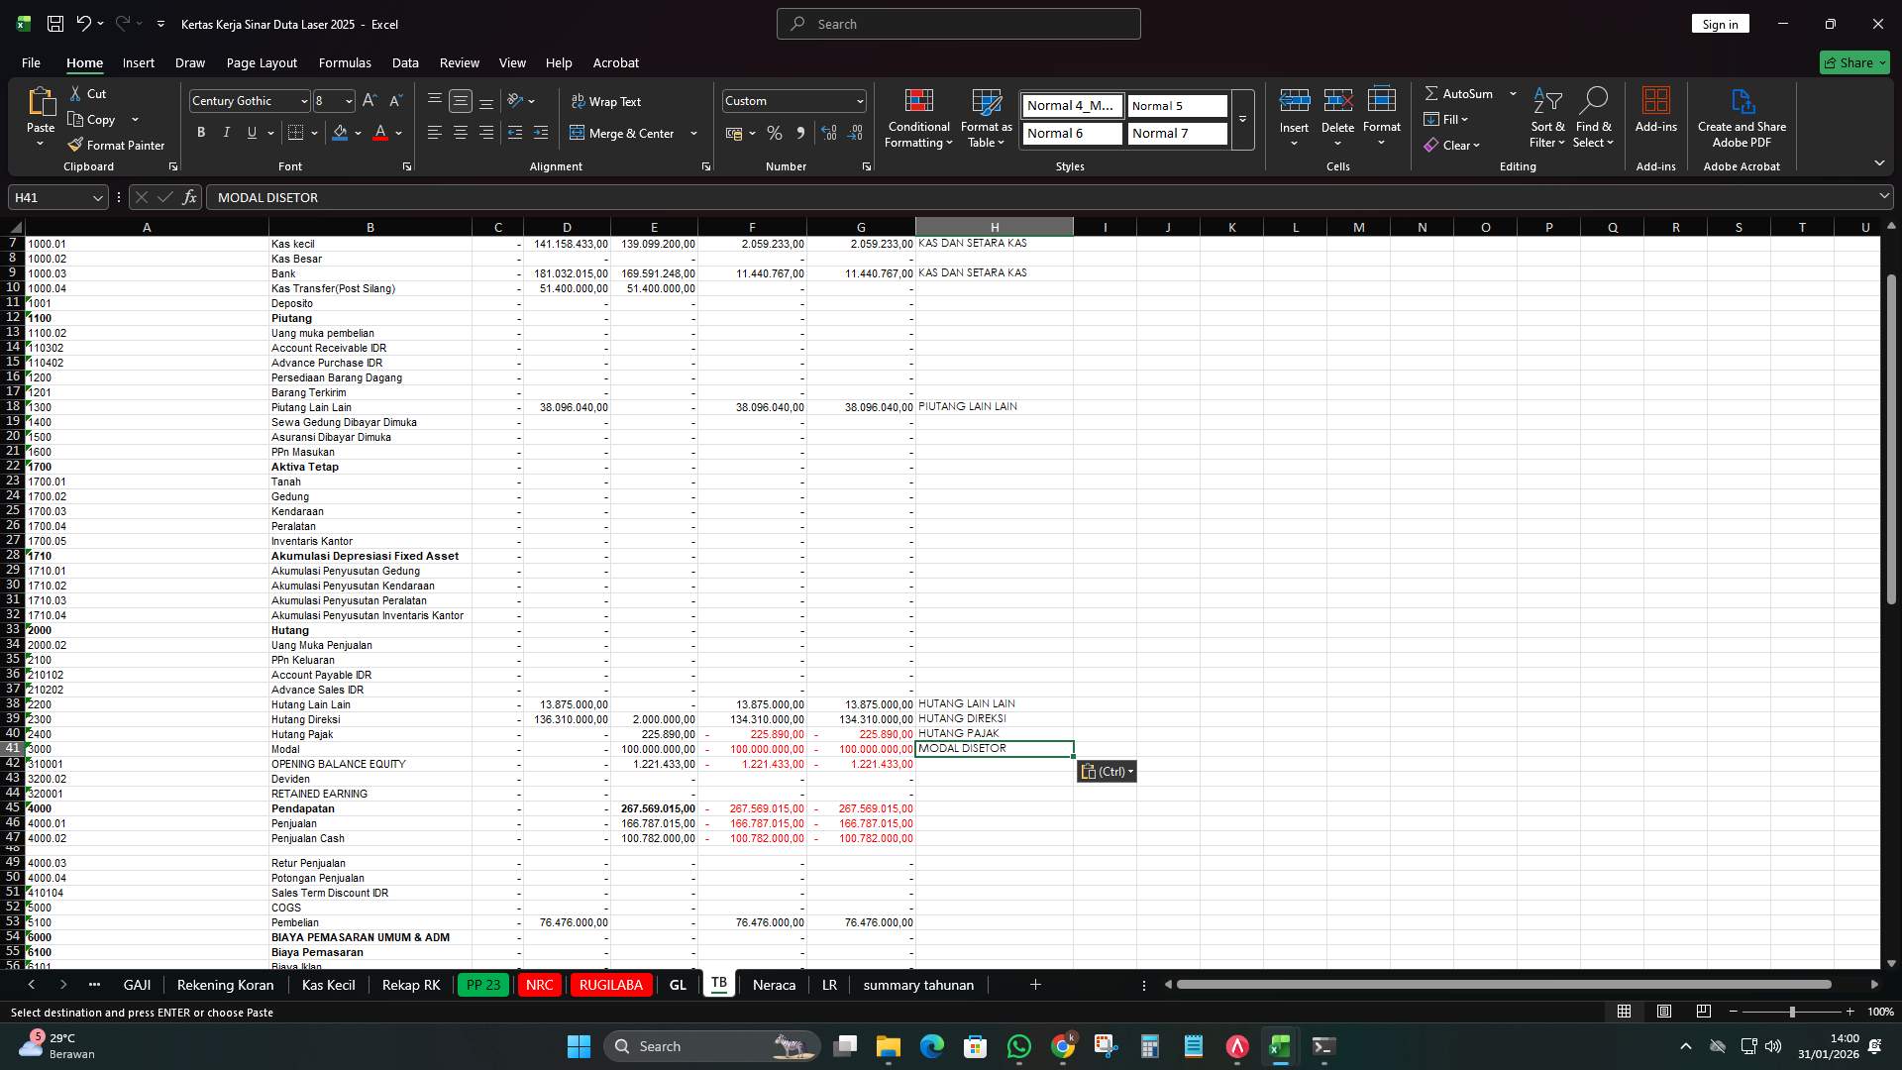Click Format as Table
Image resolution: width=1902 pixels, height=1070 pixels.
986,119
